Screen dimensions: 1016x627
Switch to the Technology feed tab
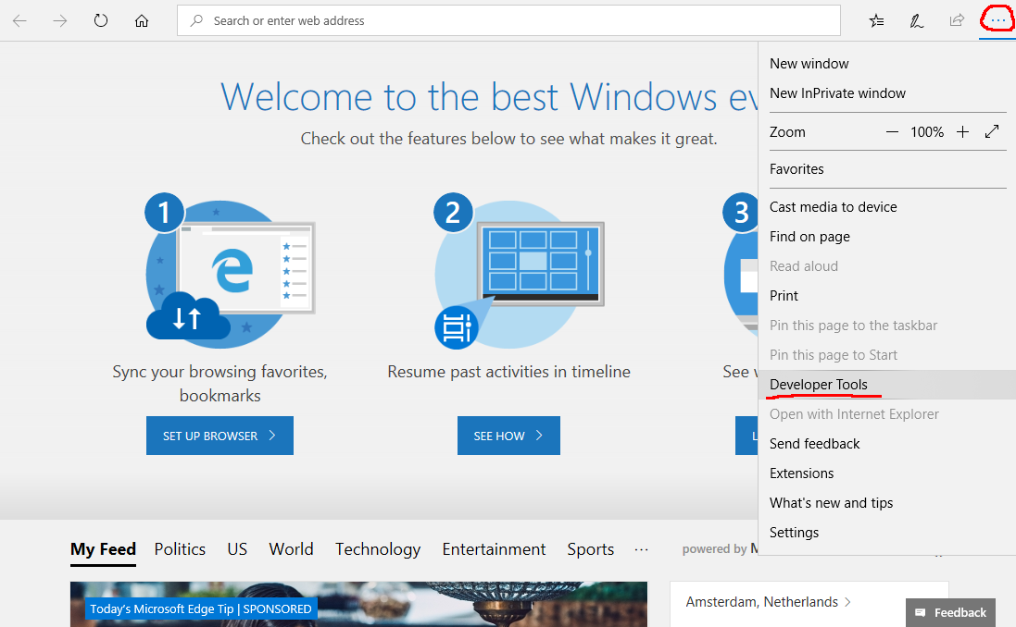click(378, 549)
